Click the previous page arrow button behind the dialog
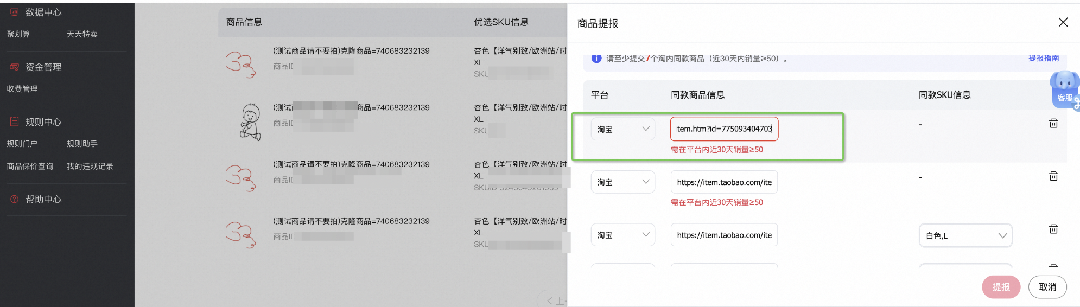The height and width of the screenshot is (307, 1080). (x=551, y=300)
